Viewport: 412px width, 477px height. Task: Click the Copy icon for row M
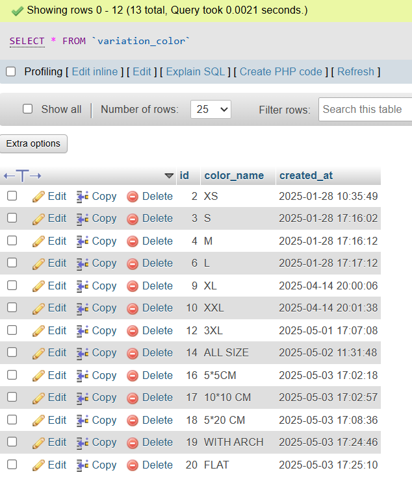point(83,241)
